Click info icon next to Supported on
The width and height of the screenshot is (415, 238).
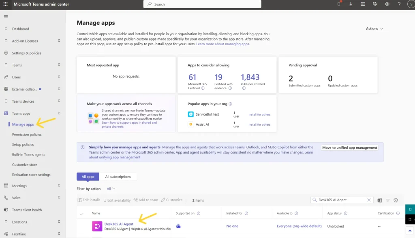tap(199, 213)
